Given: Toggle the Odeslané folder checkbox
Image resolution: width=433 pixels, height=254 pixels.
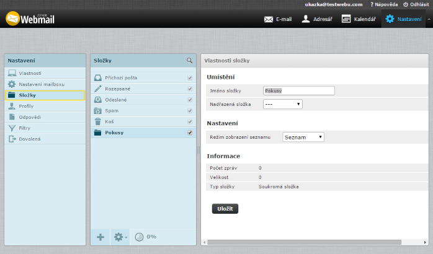Looking at the screenshot, I should click(190, 100).
